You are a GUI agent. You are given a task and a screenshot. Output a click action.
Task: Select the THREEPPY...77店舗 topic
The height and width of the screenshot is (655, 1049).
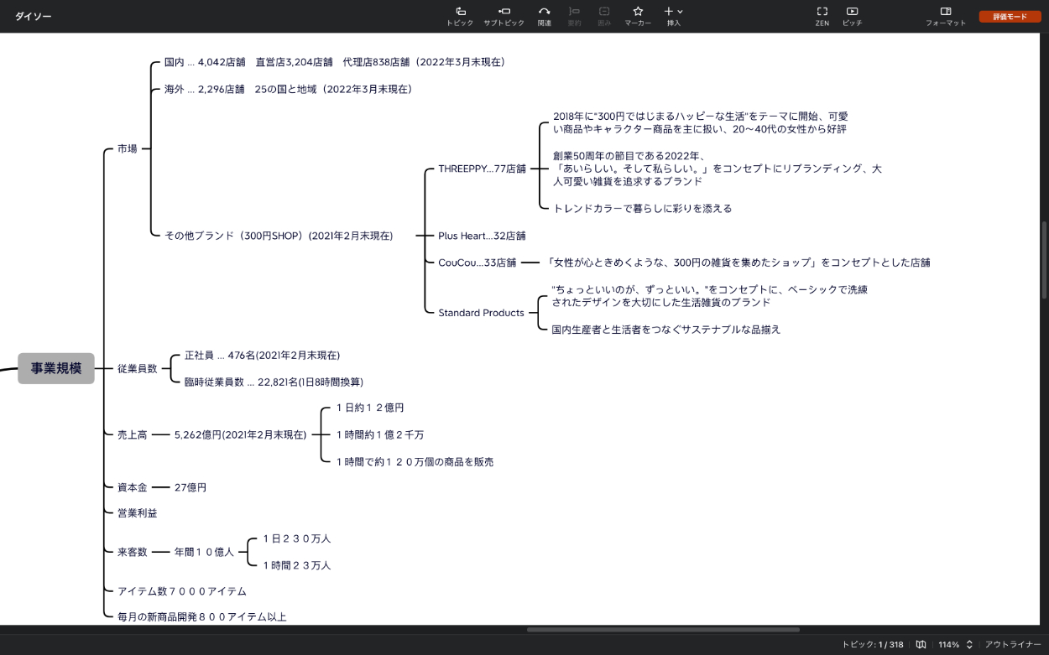(x=482, y=169)
